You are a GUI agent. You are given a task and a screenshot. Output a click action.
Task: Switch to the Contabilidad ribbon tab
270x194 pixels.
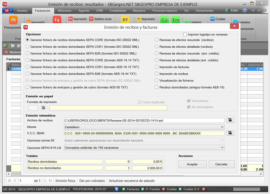point(117,10)
